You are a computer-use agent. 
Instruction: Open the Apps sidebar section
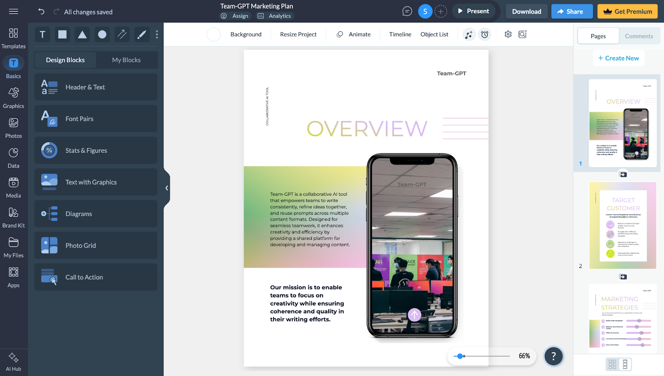14,278
